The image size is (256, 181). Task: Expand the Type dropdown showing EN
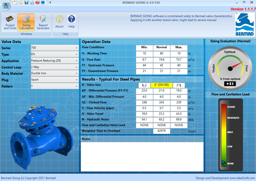[x=55, y=54]
